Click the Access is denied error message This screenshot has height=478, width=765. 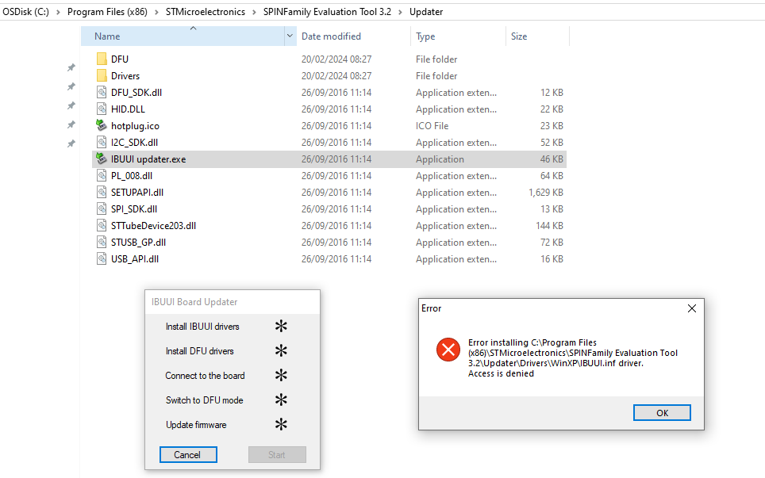pyautogui.click(x=501, y=373)
